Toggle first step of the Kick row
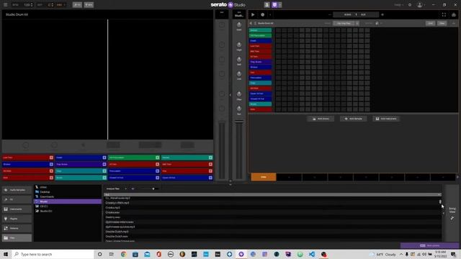 tap(279, 109)
